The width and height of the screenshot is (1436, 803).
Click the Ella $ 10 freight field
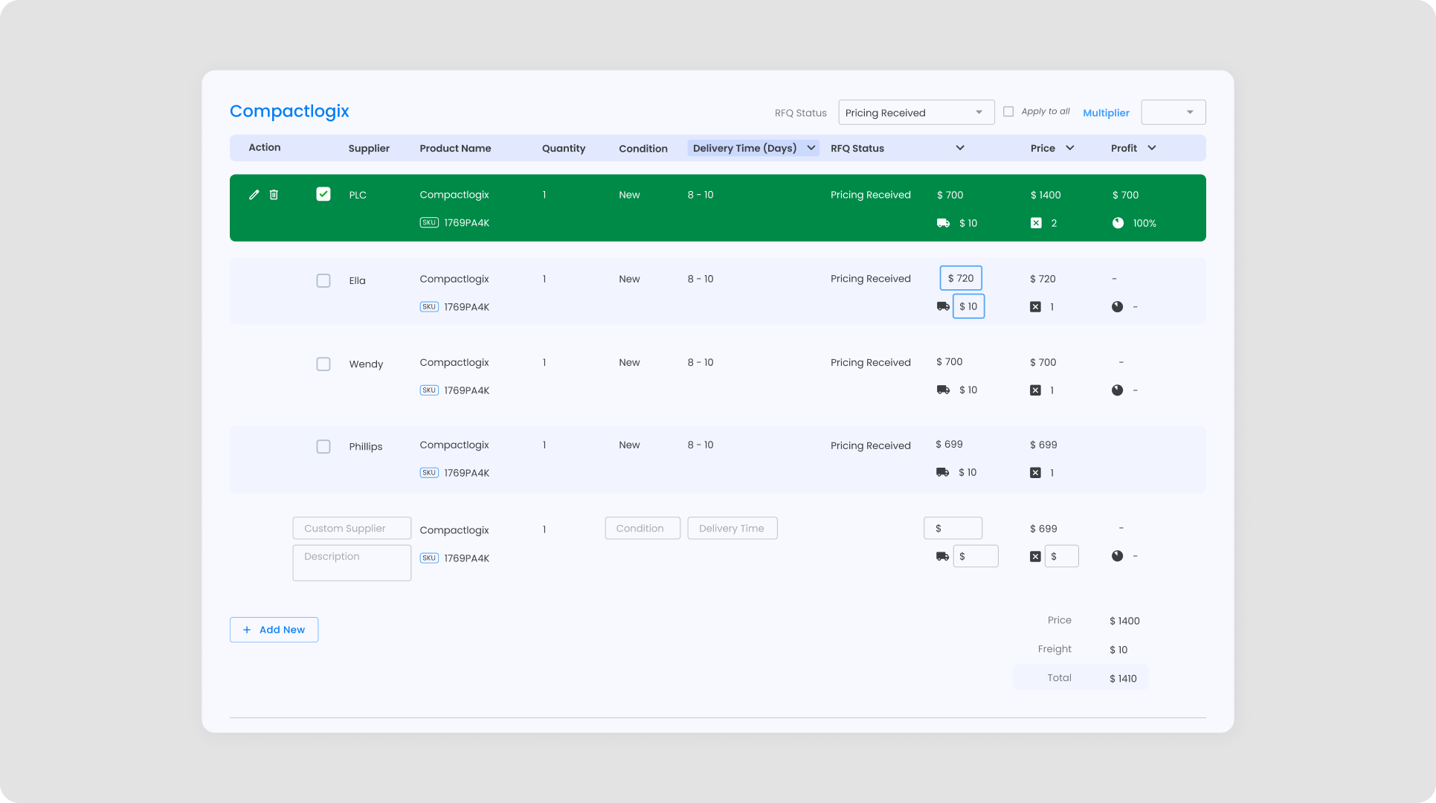click(x=969, y=306)
